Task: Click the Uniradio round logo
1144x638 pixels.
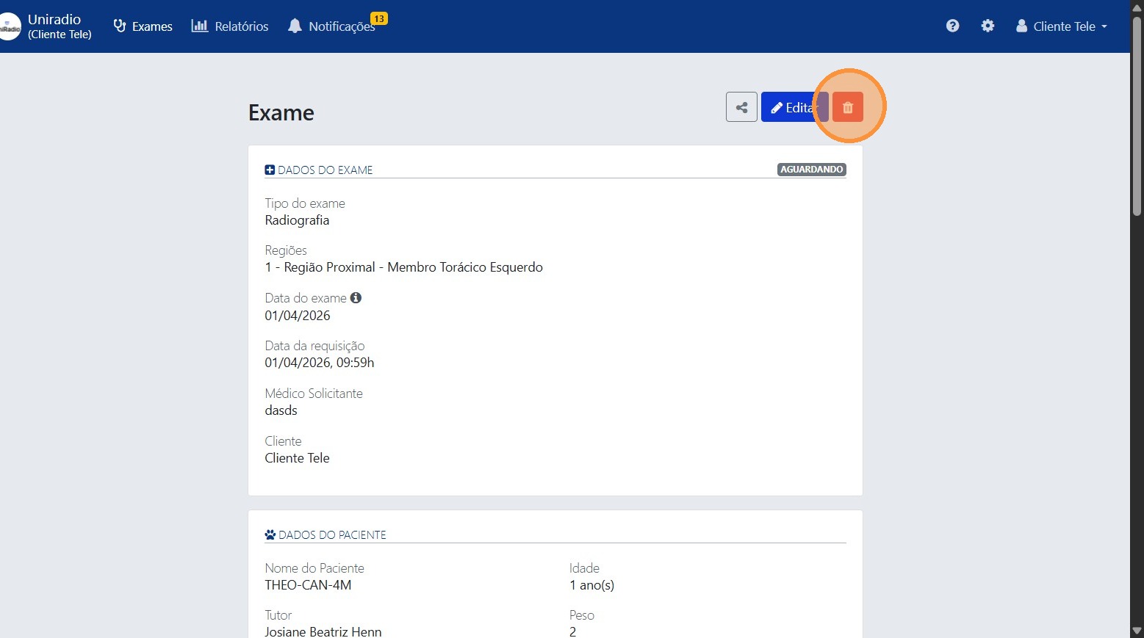Action: 10,26
